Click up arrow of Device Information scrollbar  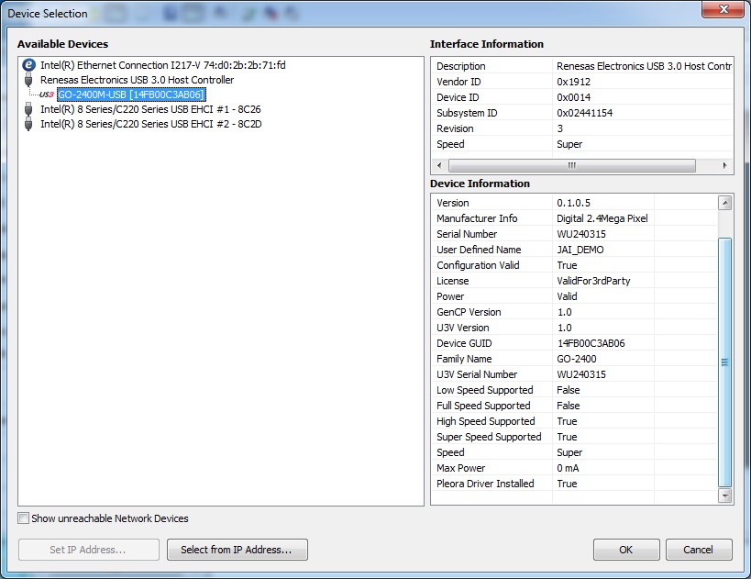coord(725,203)
